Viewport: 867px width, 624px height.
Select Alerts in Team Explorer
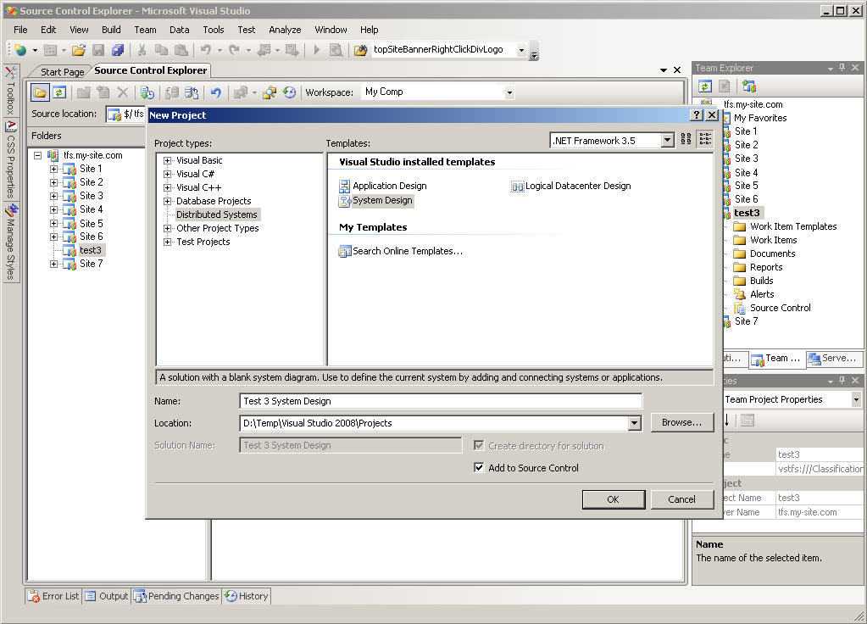coord(762,294)
